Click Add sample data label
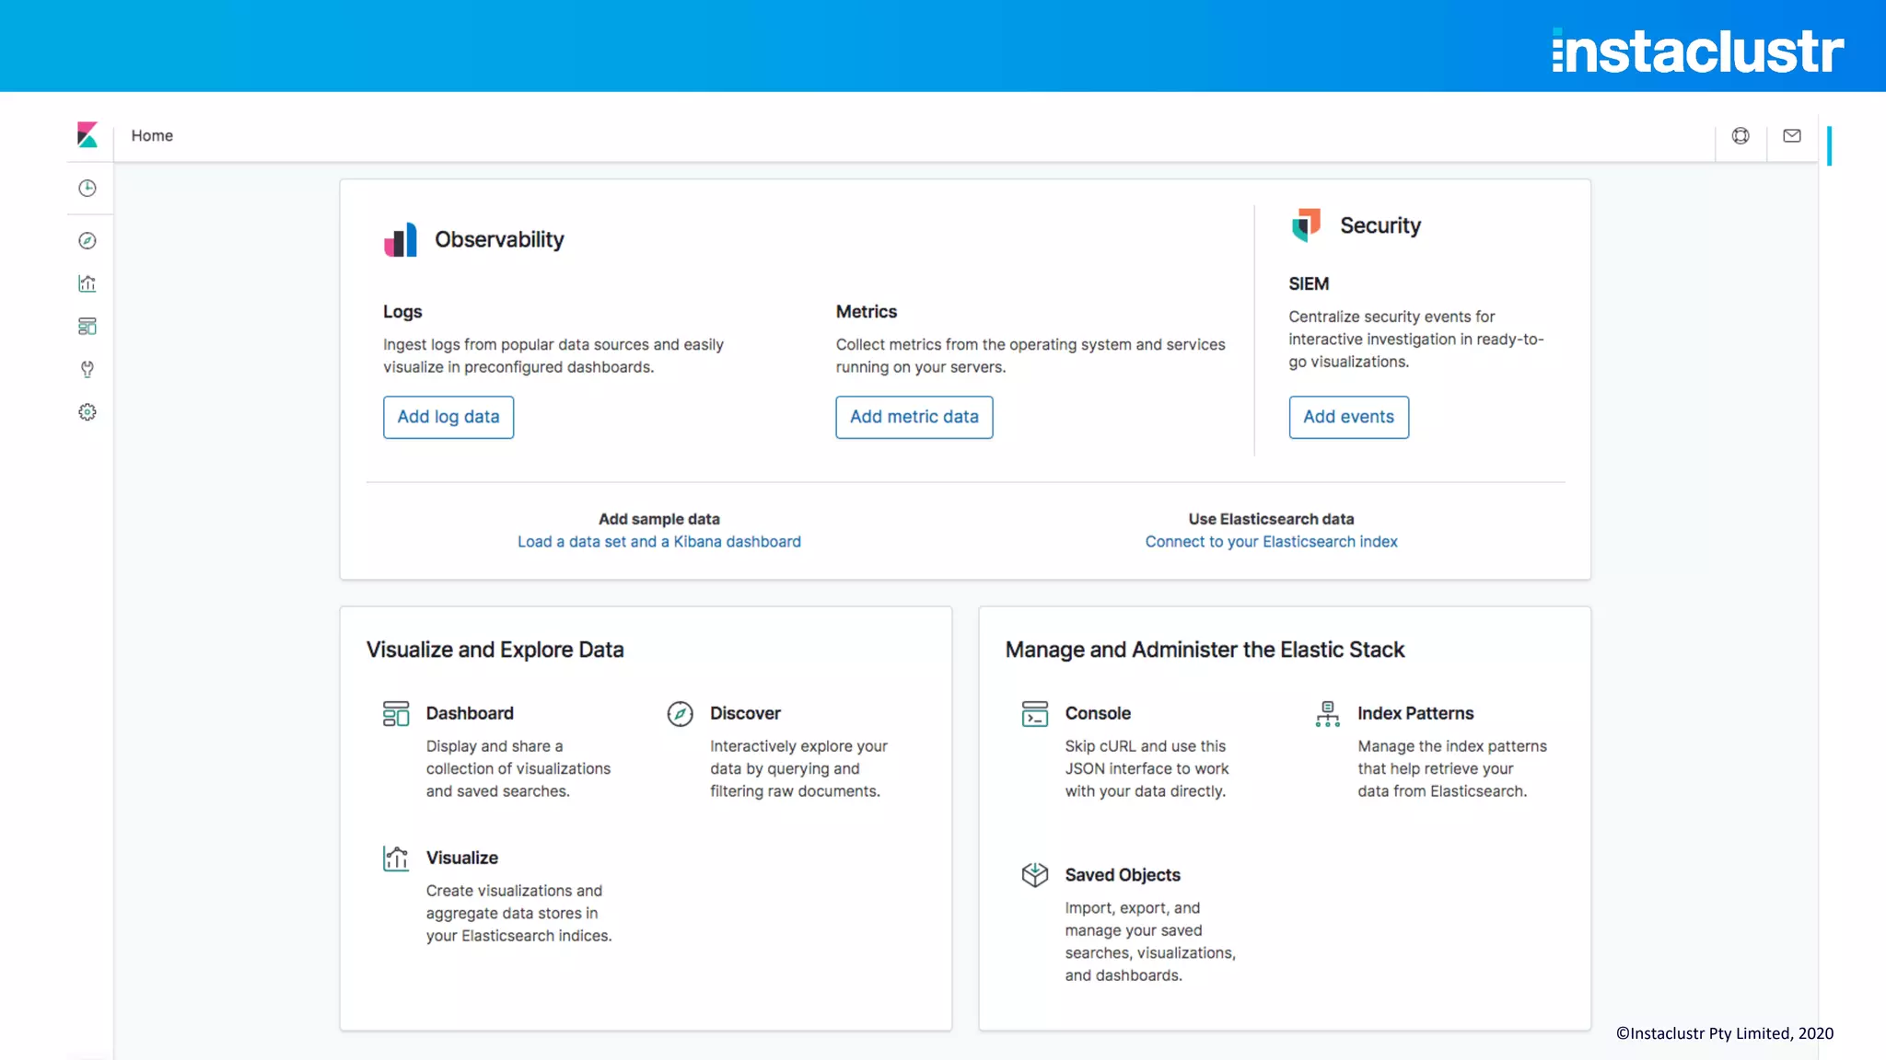 click(x=659, y=519)
